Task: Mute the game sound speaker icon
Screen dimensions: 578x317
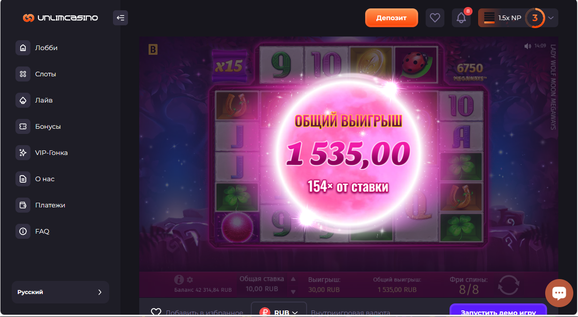Action: 528,46
